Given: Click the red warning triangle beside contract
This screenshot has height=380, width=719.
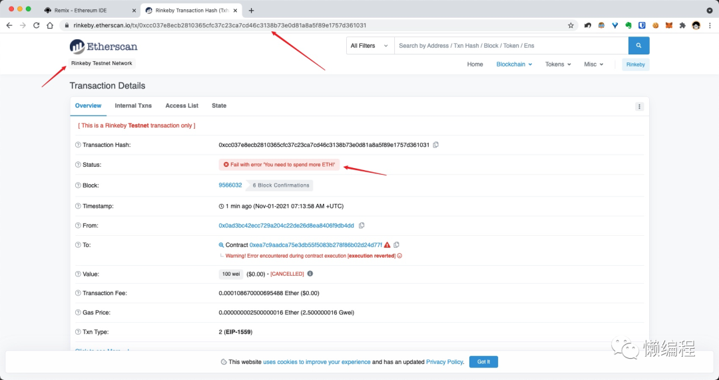Looking at the screenshot, I should [387, 245].
